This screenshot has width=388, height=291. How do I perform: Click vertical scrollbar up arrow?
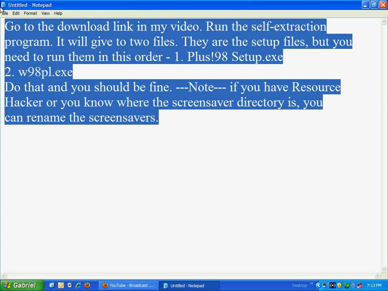point(384,21)
